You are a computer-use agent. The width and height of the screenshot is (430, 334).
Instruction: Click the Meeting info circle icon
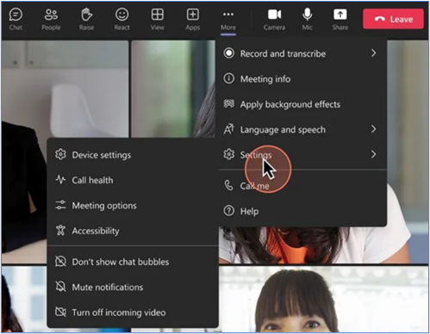tap(228, 78)
